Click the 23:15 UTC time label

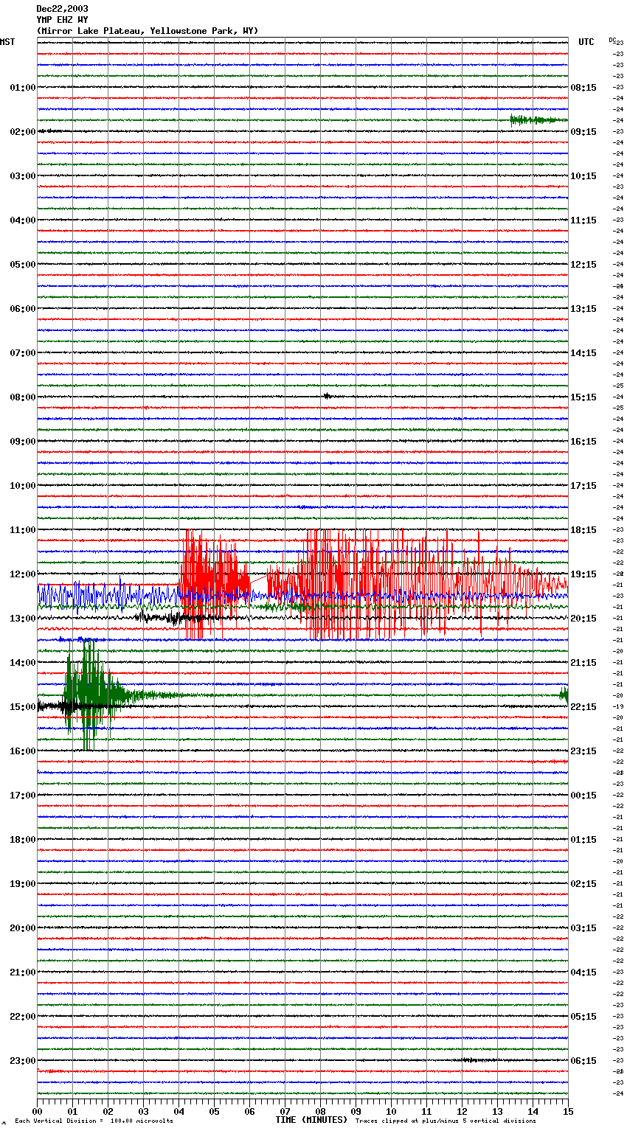tap(583, 751)
